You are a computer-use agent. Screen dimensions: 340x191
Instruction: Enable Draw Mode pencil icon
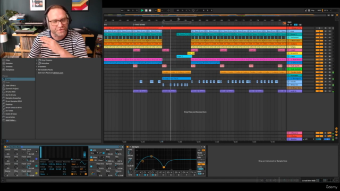click(x=306, y=11)
